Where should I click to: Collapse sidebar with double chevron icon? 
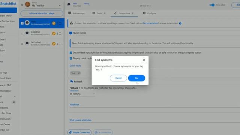pos(22,5)
